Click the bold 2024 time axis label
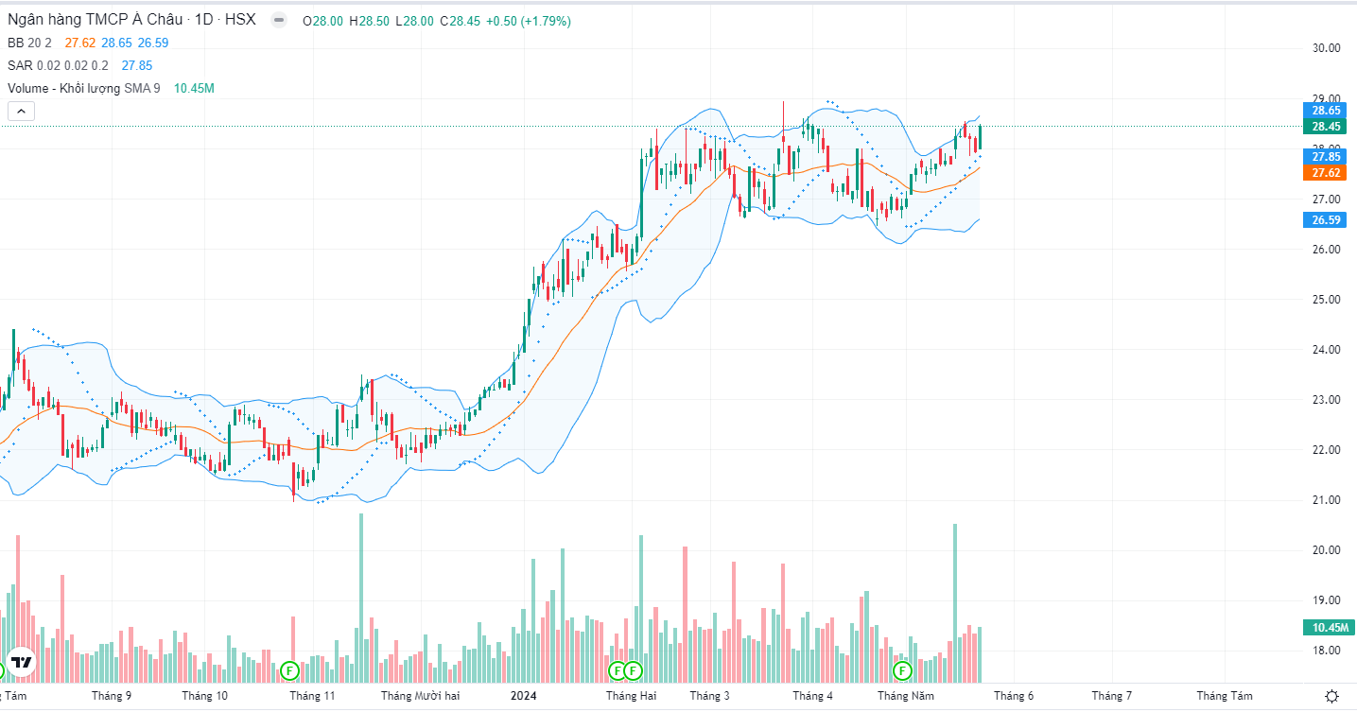1357x712 pixels. [x=524, y=696]
